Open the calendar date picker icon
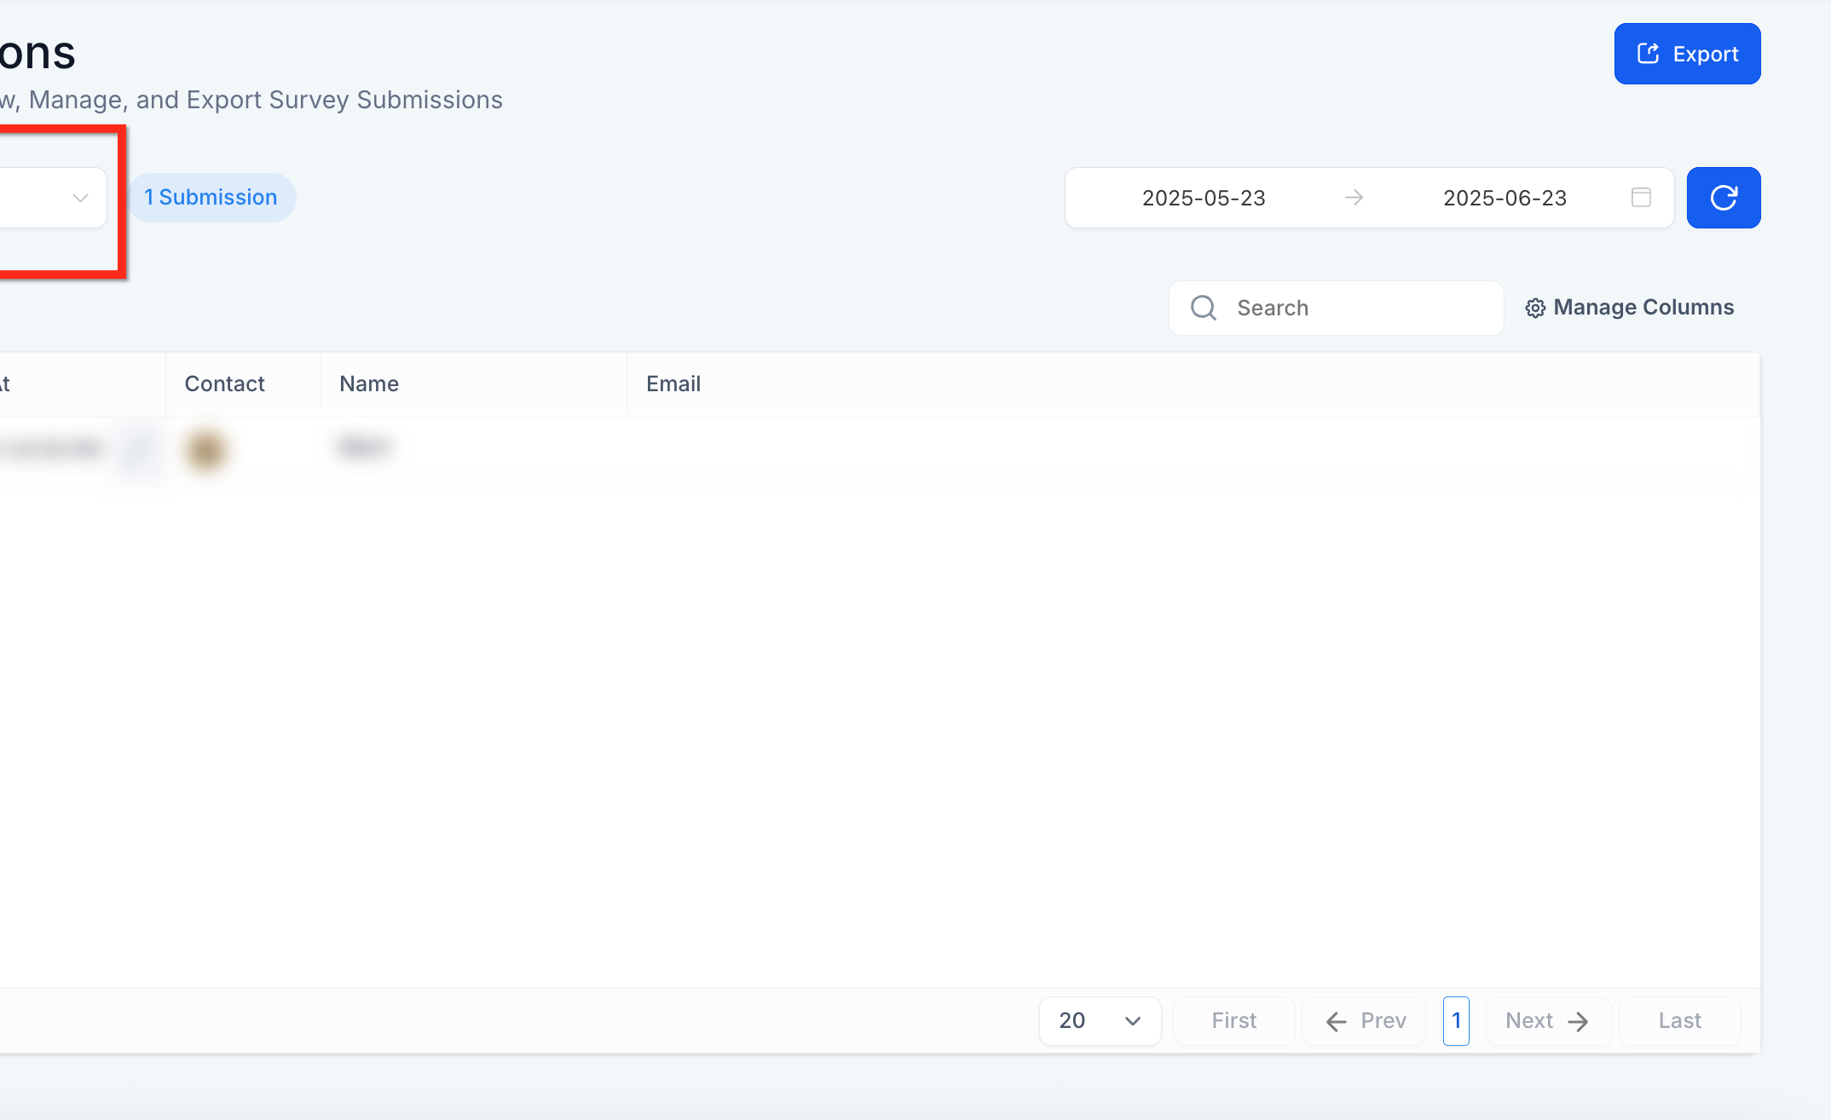 (1641, 198)
